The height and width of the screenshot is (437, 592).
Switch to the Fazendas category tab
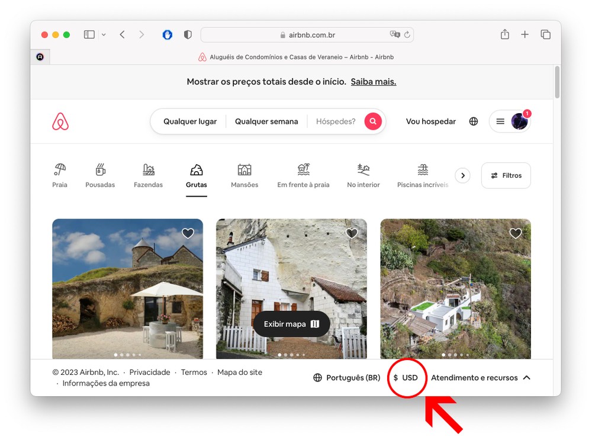(148, 176)
